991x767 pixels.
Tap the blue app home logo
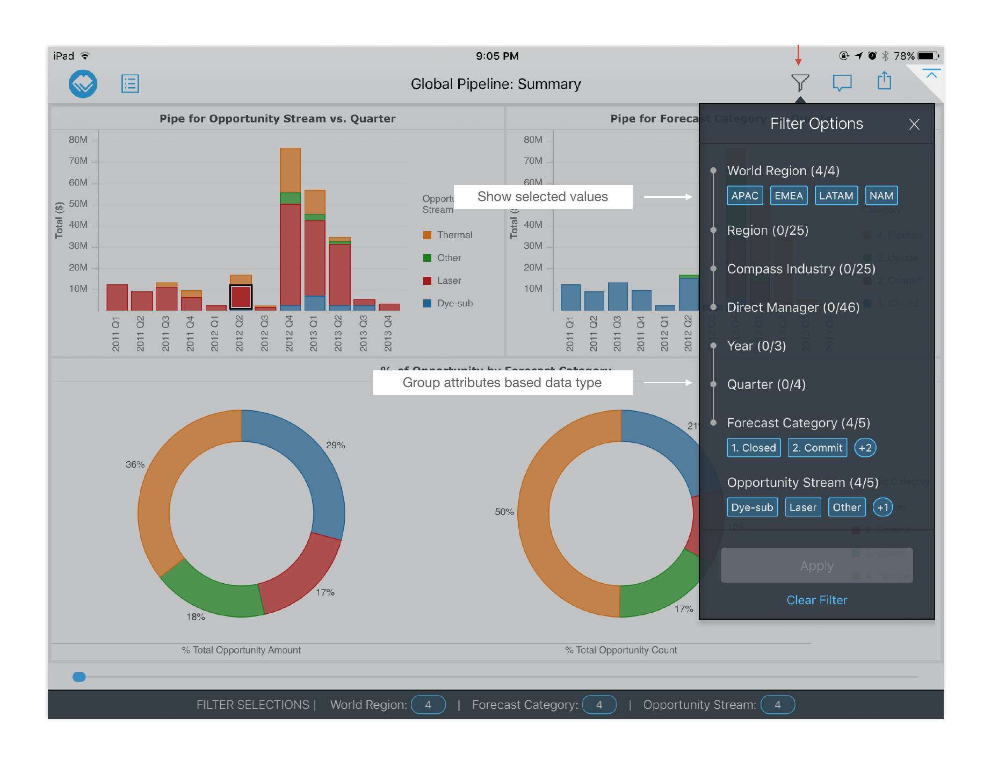(x=83, y=84)
